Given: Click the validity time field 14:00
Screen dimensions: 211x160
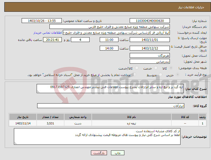Looking at the screenshot, I should (109, 48).
